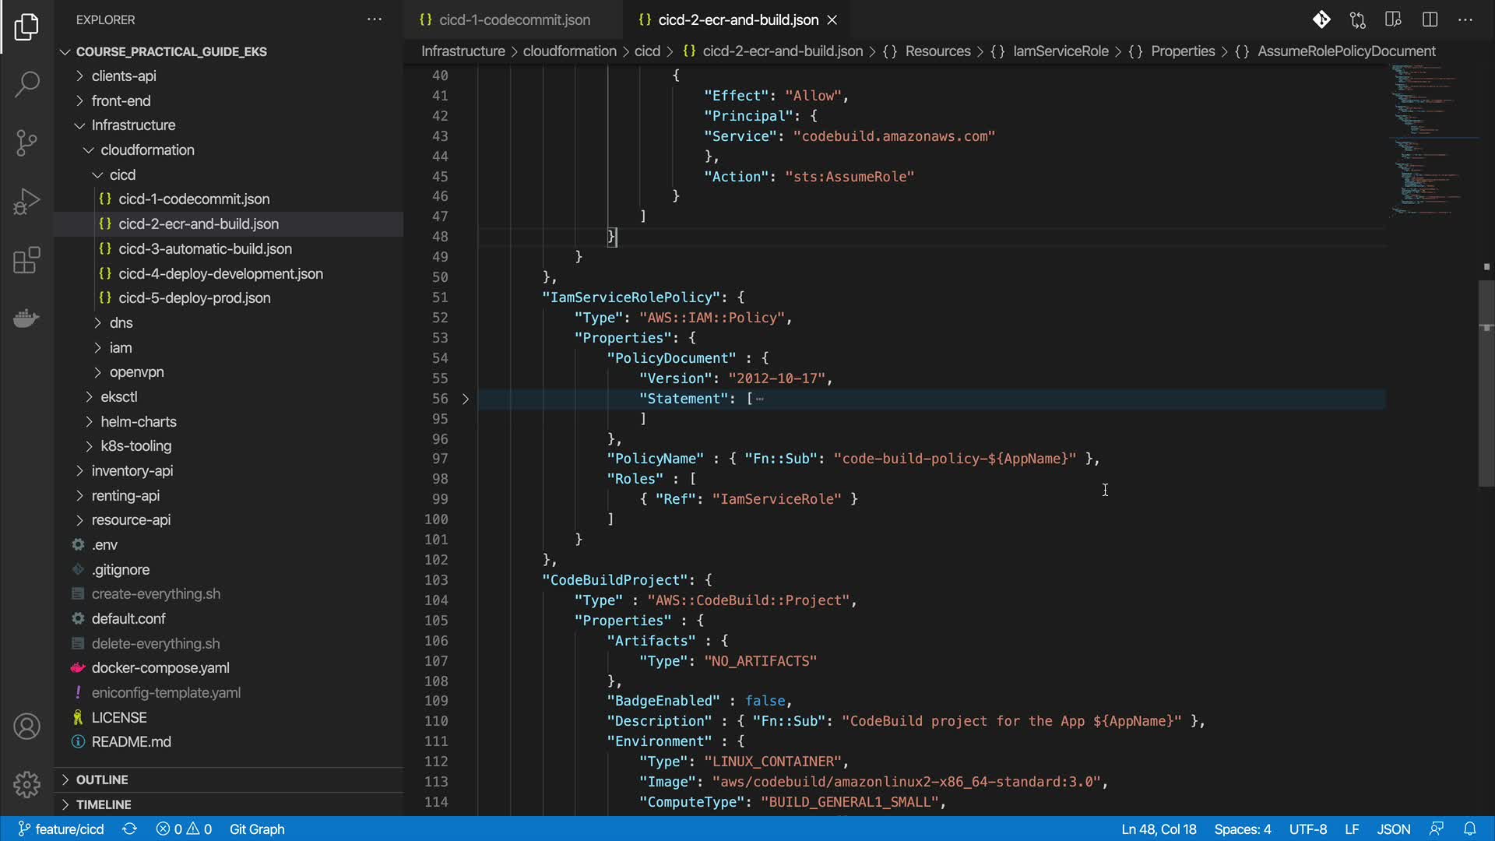Click the editor vertical scrollbar thumb
1495x841 pixels.
(x=1486, y=382)
